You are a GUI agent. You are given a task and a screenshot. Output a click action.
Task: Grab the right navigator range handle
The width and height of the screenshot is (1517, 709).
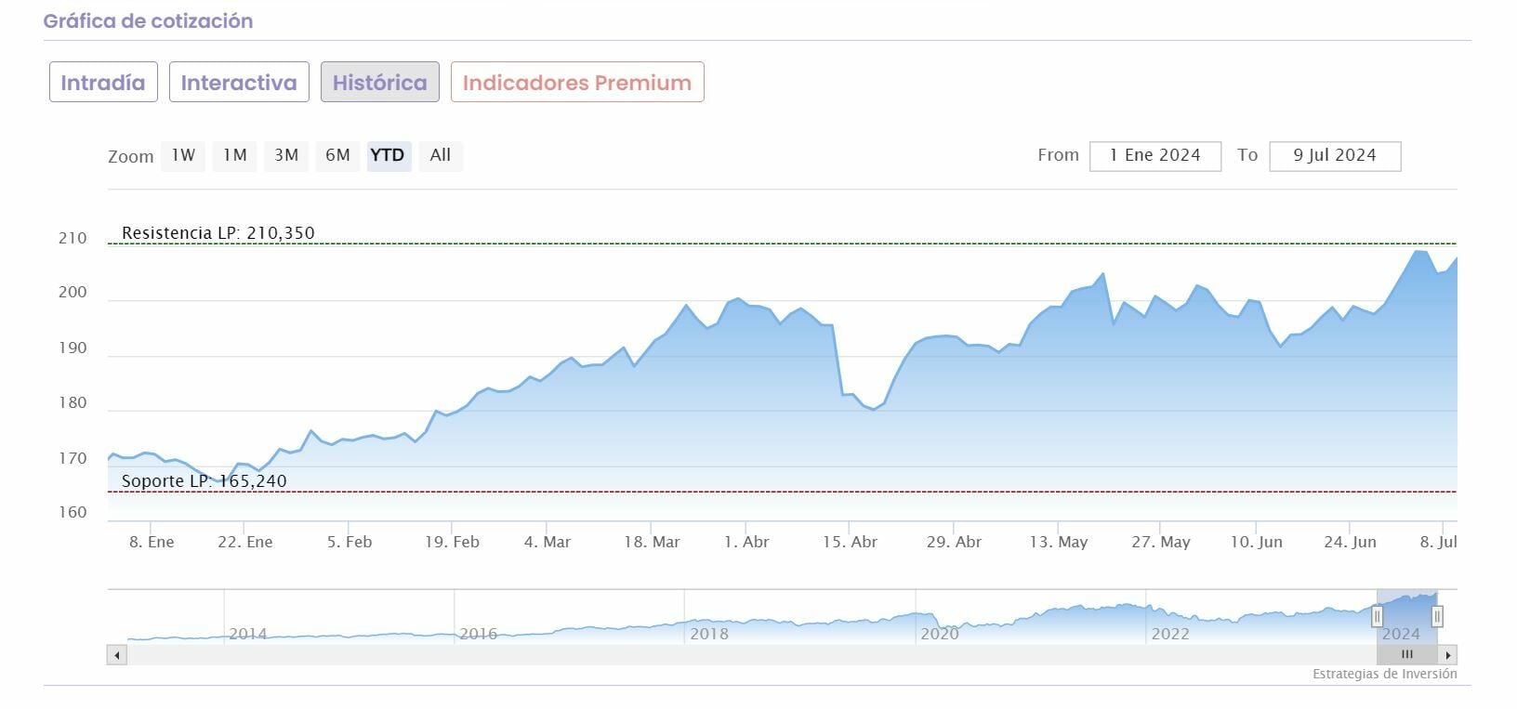[x=1437, y=616]
